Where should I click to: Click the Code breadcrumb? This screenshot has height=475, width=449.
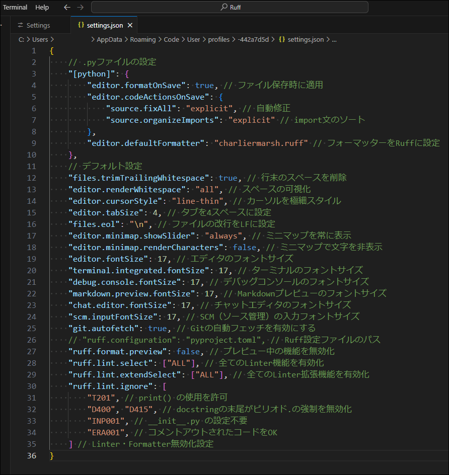(171, 40)
